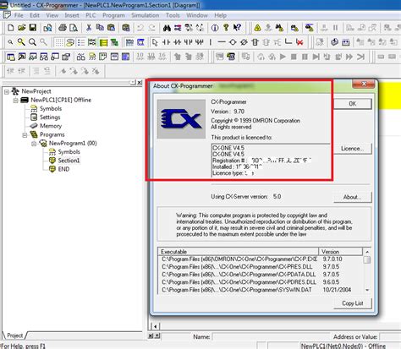Open the Tools menu
Image resolution: width=401 pixels, height=349 pixels.
click(x=173, y=15)
